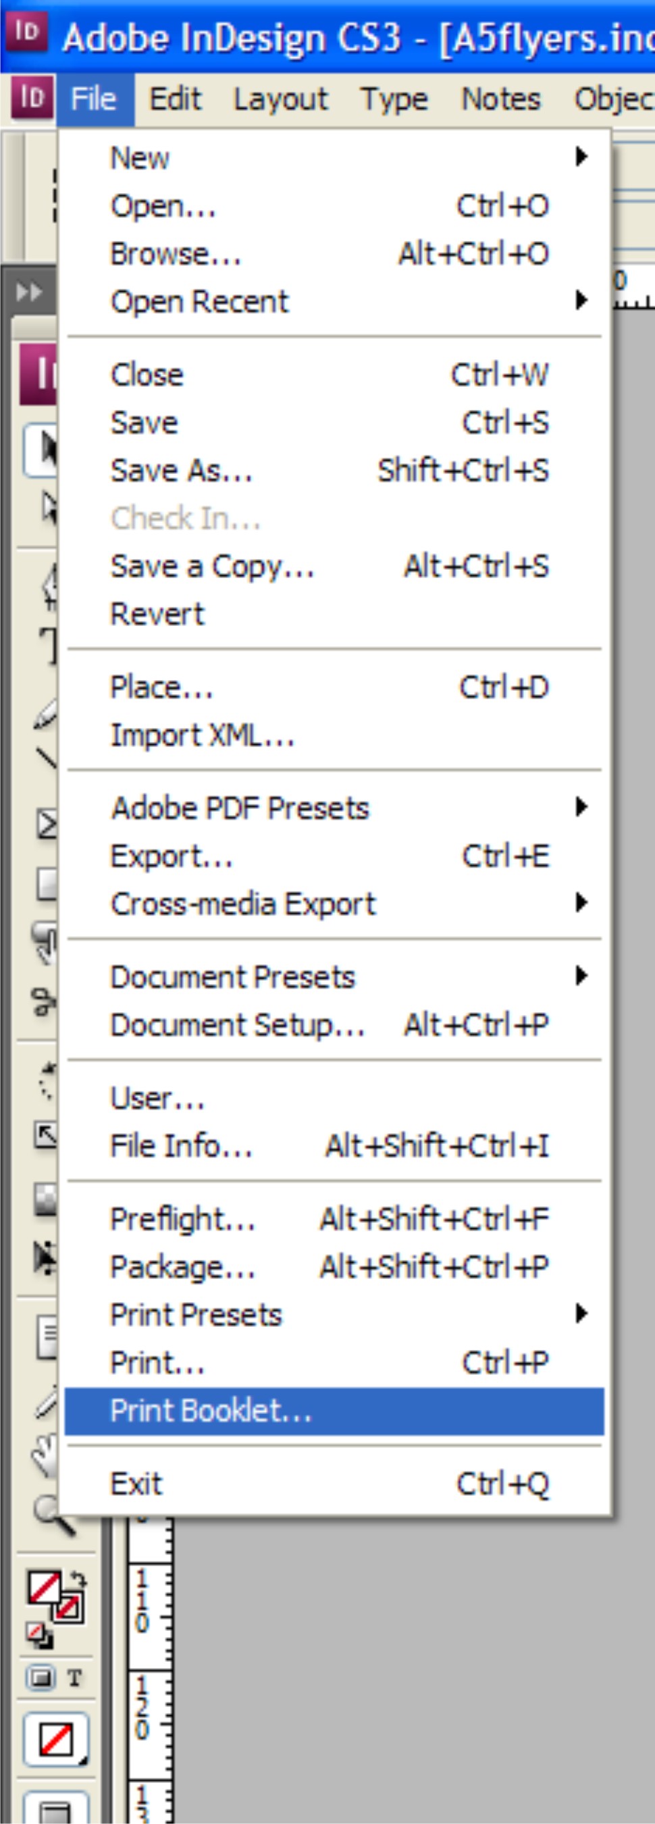Image resolution: width=655 pixels, height=1824 pixels.
Task: Choose the Gradient Swatch tool
Action: click(46, 1199)
